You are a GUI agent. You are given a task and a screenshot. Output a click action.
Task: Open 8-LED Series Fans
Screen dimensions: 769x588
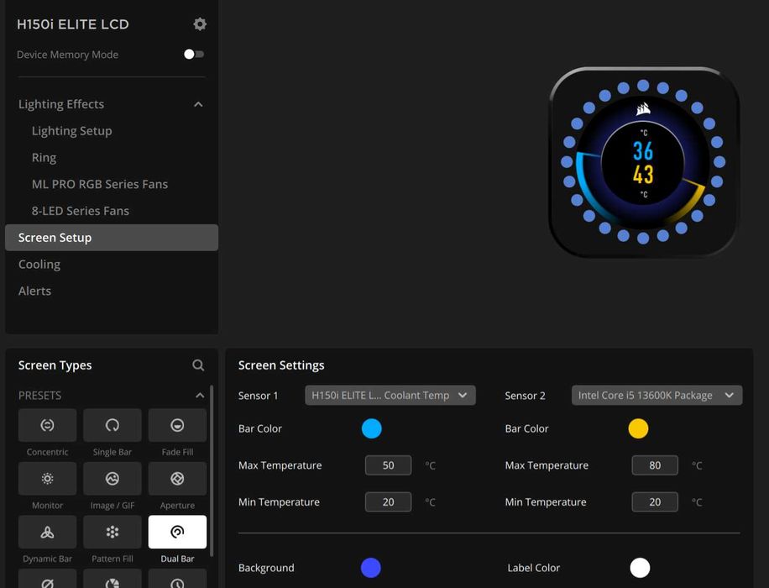coord(81,211)
